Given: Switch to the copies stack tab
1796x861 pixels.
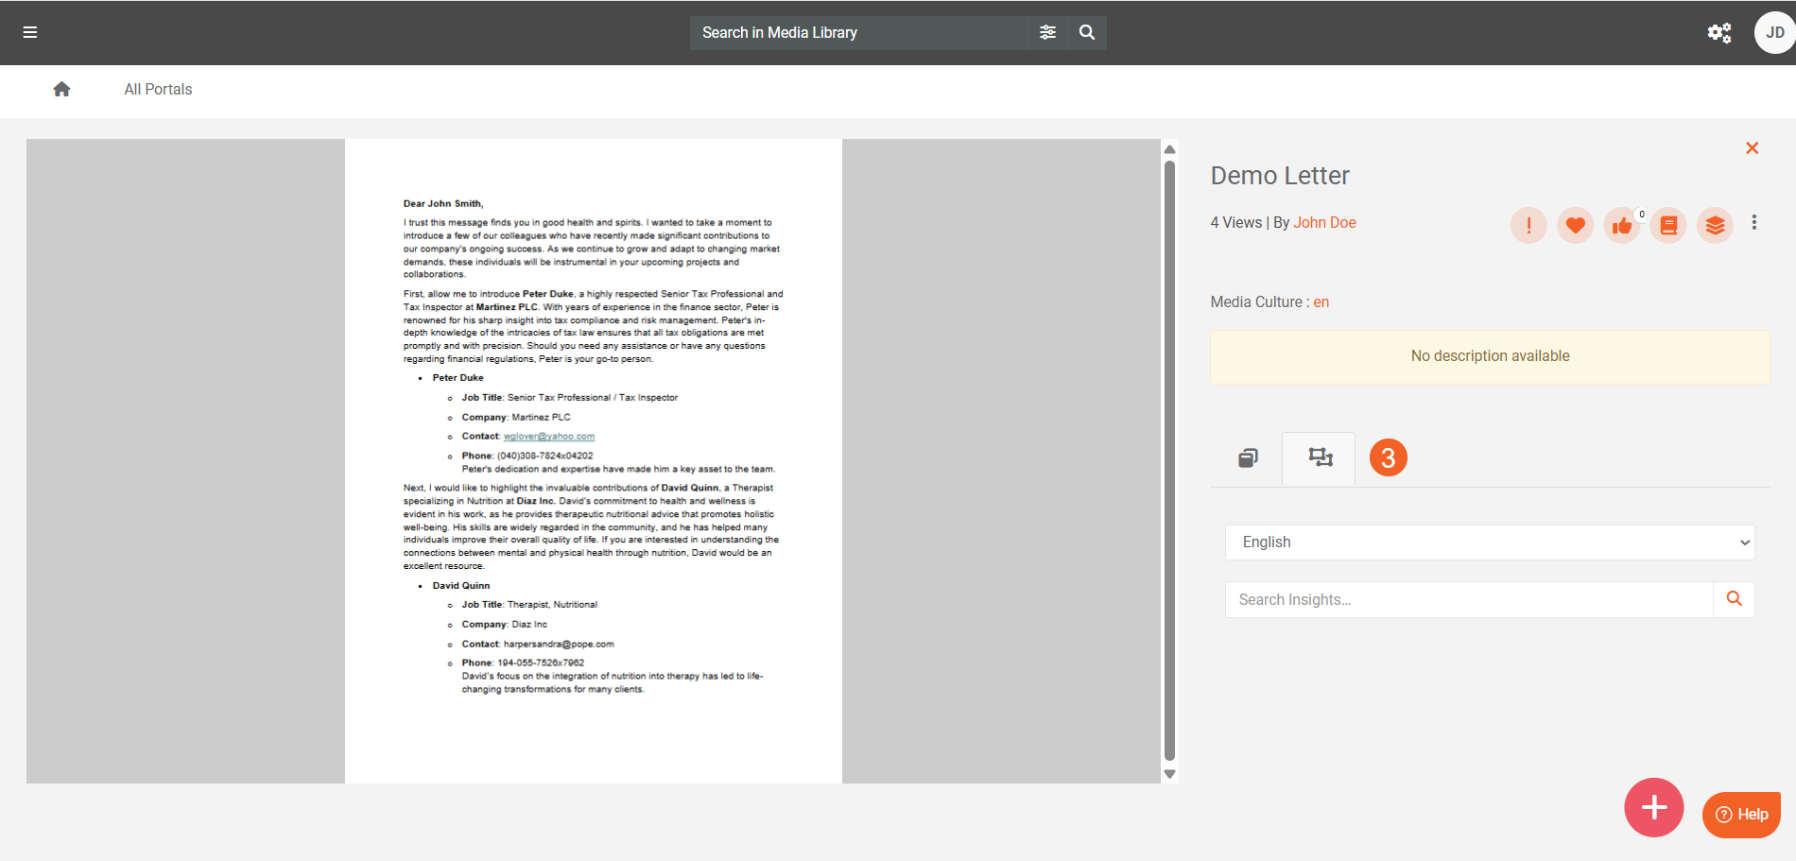Looking at the screenshot, I should pos(1248,458).
